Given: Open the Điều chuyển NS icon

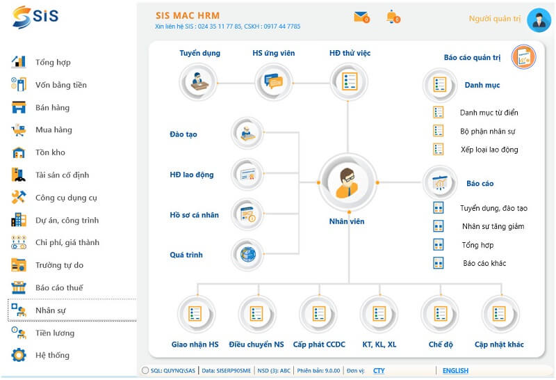Looking at the screenshot, I should pyautogui.click(x=256, y=315).
